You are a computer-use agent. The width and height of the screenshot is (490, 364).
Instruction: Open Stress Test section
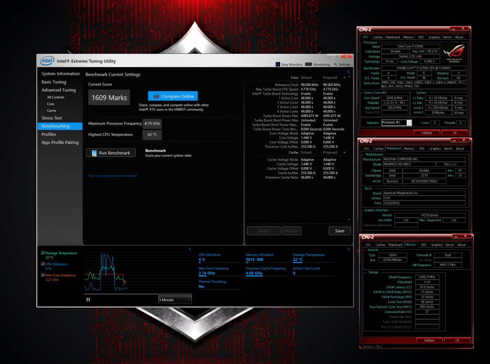(x=52, y=118)
